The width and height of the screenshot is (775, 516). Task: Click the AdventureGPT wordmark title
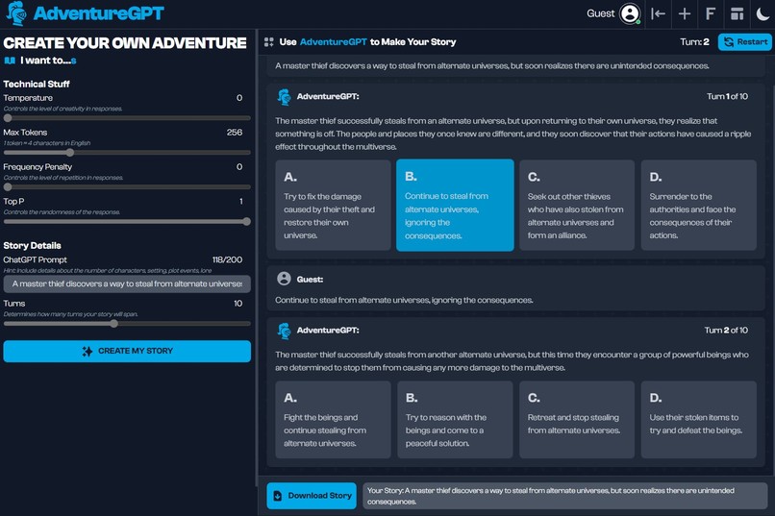[98, 13]
